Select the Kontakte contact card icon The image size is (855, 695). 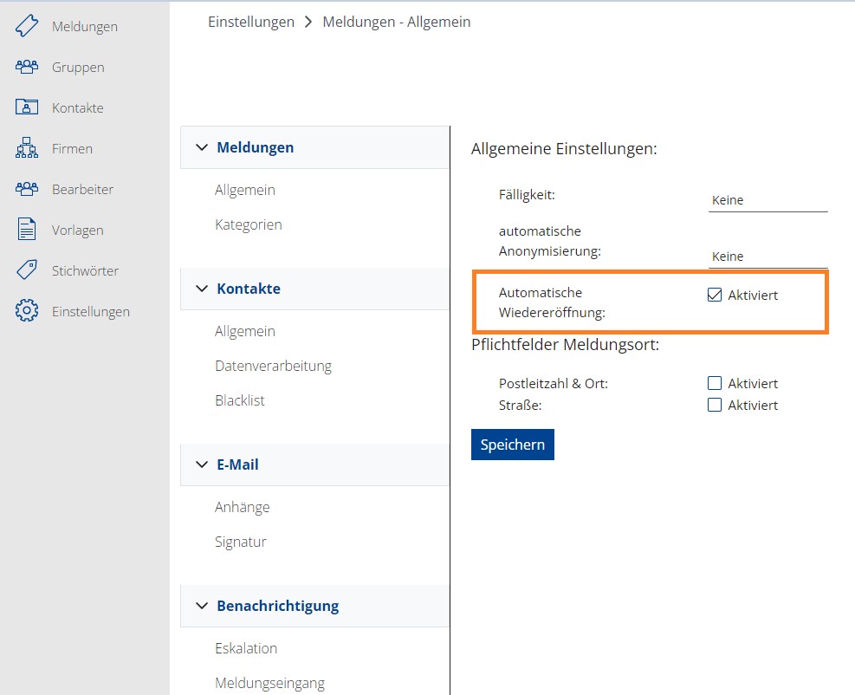tap(27, 107)
